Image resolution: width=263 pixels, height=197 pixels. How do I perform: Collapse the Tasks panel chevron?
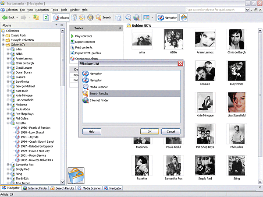120,28
